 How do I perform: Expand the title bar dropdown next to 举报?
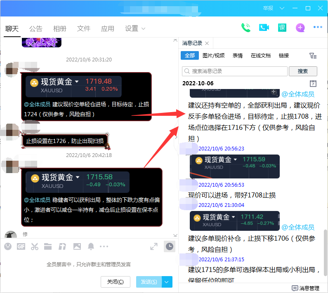pos(282,8)
